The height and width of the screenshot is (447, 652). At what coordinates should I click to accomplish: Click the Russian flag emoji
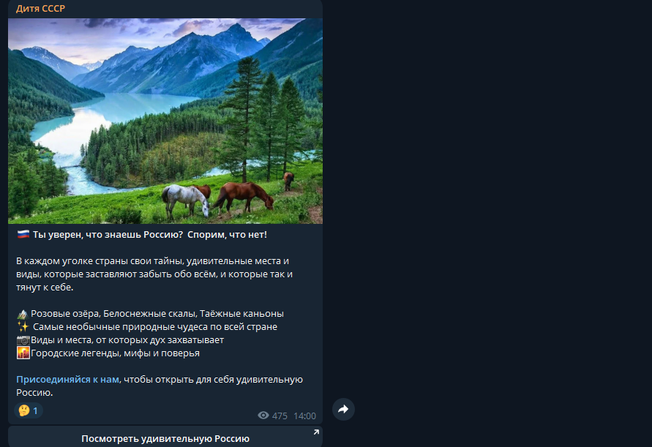point(23,235)
